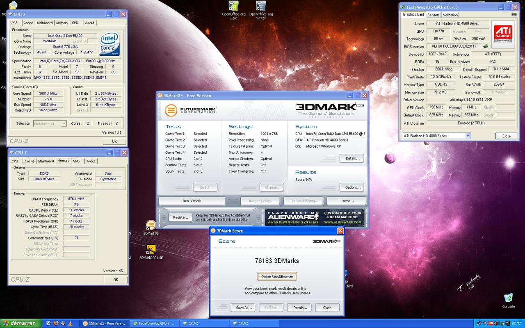Click the Futuremark Corporation logo

(x=191, y=110)
